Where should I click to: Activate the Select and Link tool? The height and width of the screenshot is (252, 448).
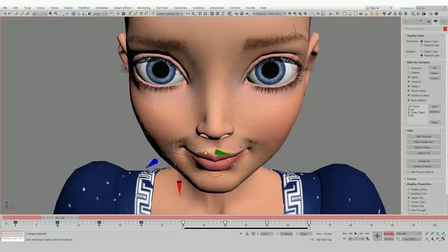tap(17, 13)
